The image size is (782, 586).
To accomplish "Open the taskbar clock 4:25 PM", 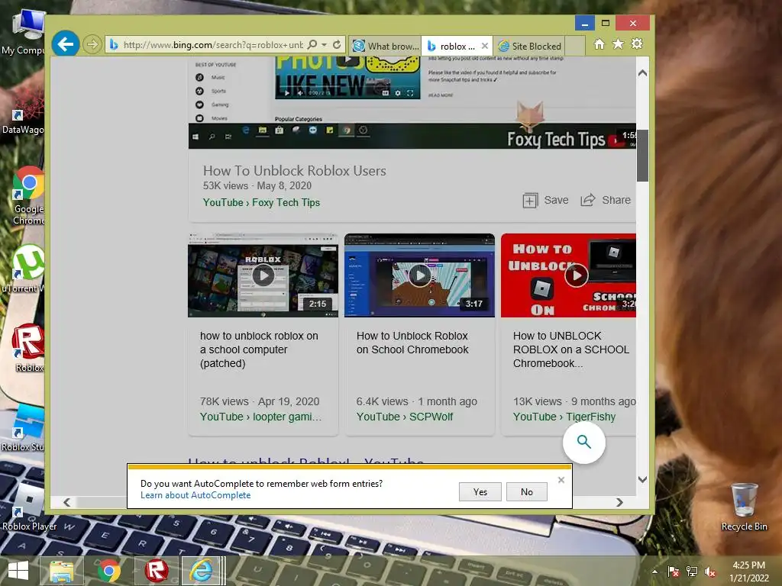I will click(x=748, y=572).
